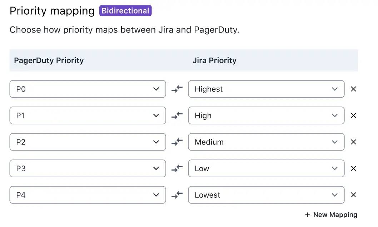Open the PagerDuty P1 dropdown
Screen dimensions: 378x227
[88, 115]
